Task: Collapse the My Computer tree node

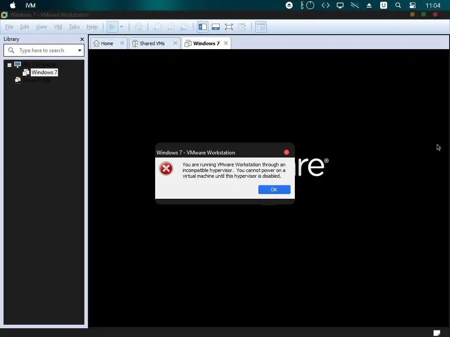Action: pyautogui.click(x=10, y=65)
